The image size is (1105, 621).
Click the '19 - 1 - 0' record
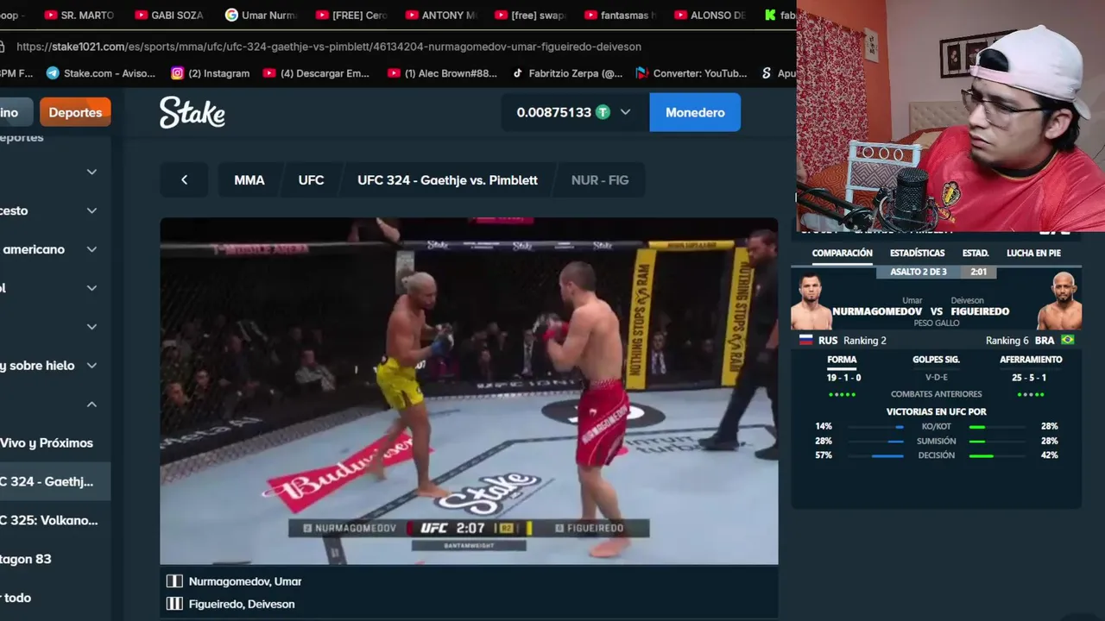tap(843, 378)
